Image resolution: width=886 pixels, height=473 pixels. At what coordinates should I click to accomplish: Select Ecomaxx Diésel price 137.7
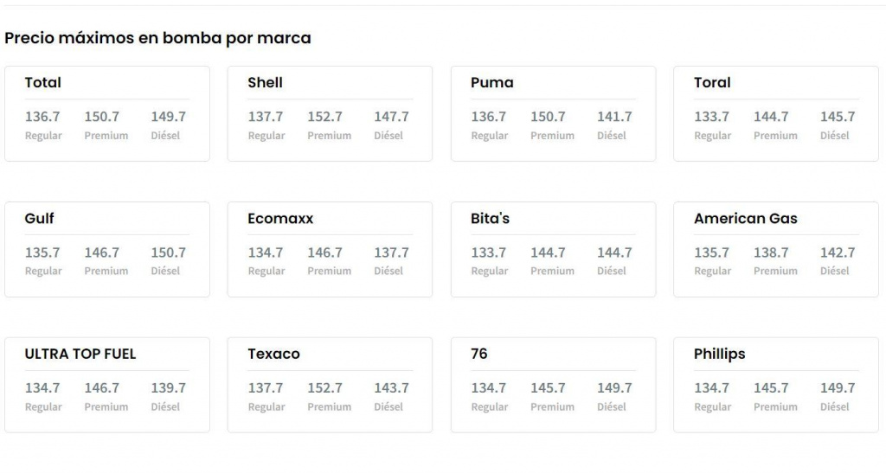tap(391, 252)
